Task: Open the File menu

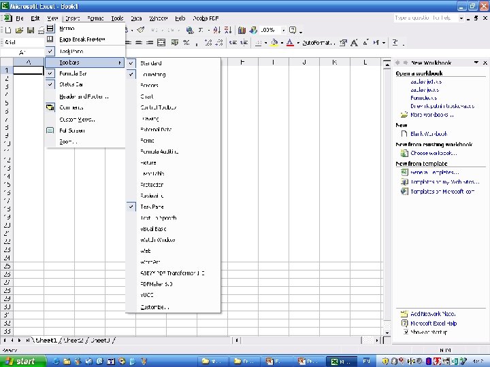Action: [x=19, y=18]
